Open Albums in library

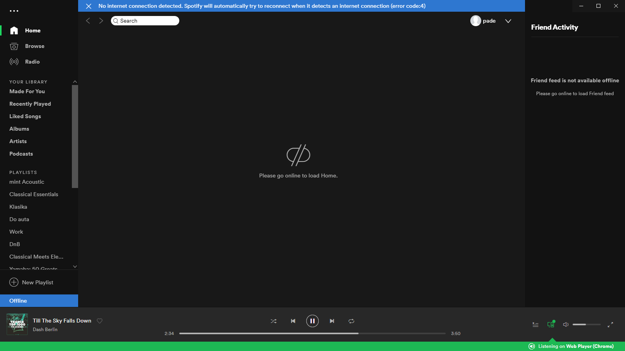[x=19, y=129]
